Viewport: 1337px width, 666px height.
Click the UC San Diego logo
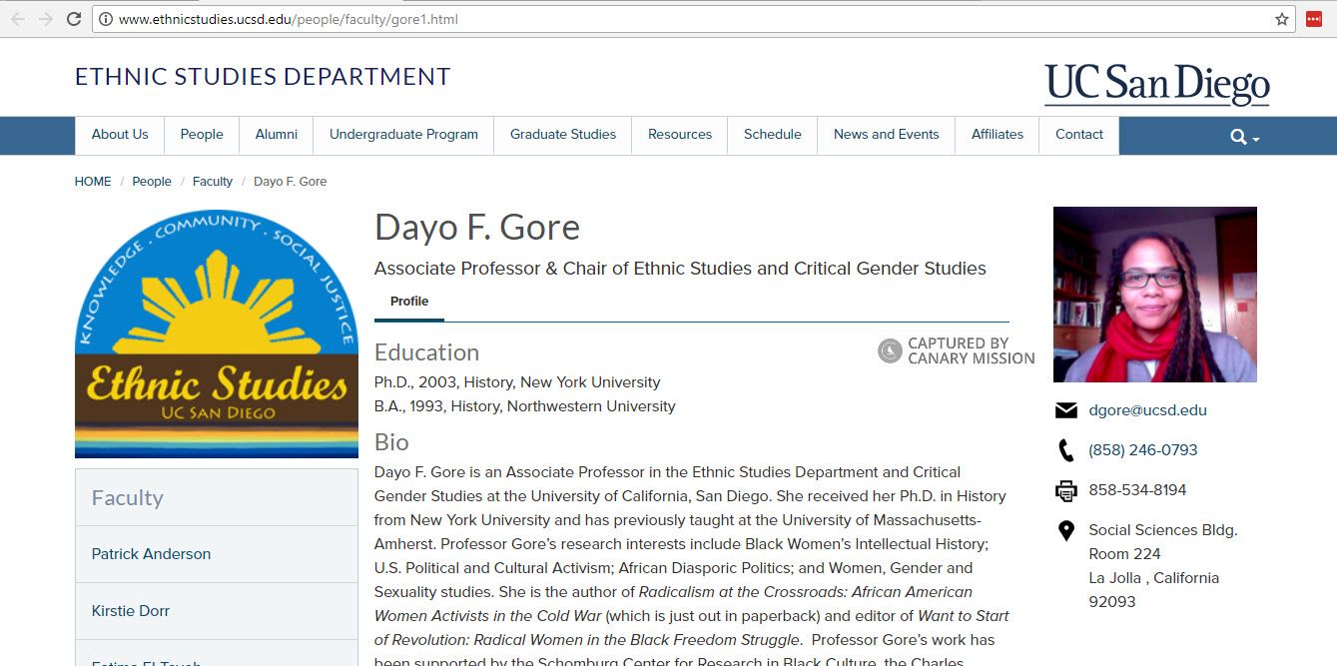click(x=1157, y=84)
